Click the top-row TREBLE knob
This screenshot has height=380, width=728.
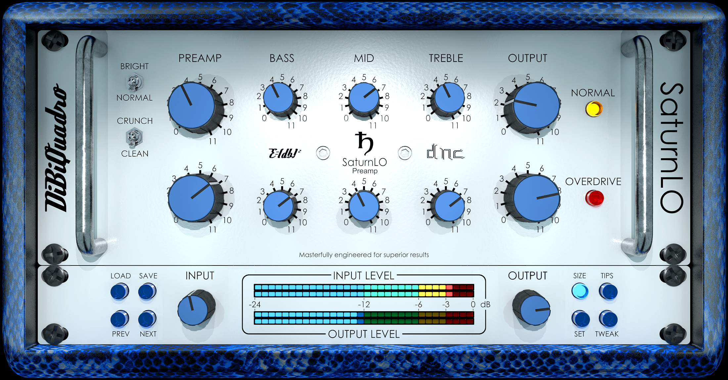[449, 98]
